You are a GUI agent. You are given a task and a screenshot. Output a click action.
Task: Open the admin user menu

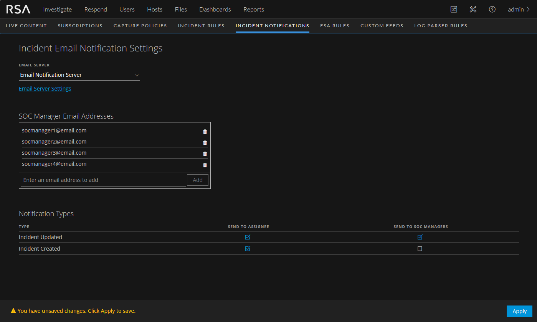[519, 9]
